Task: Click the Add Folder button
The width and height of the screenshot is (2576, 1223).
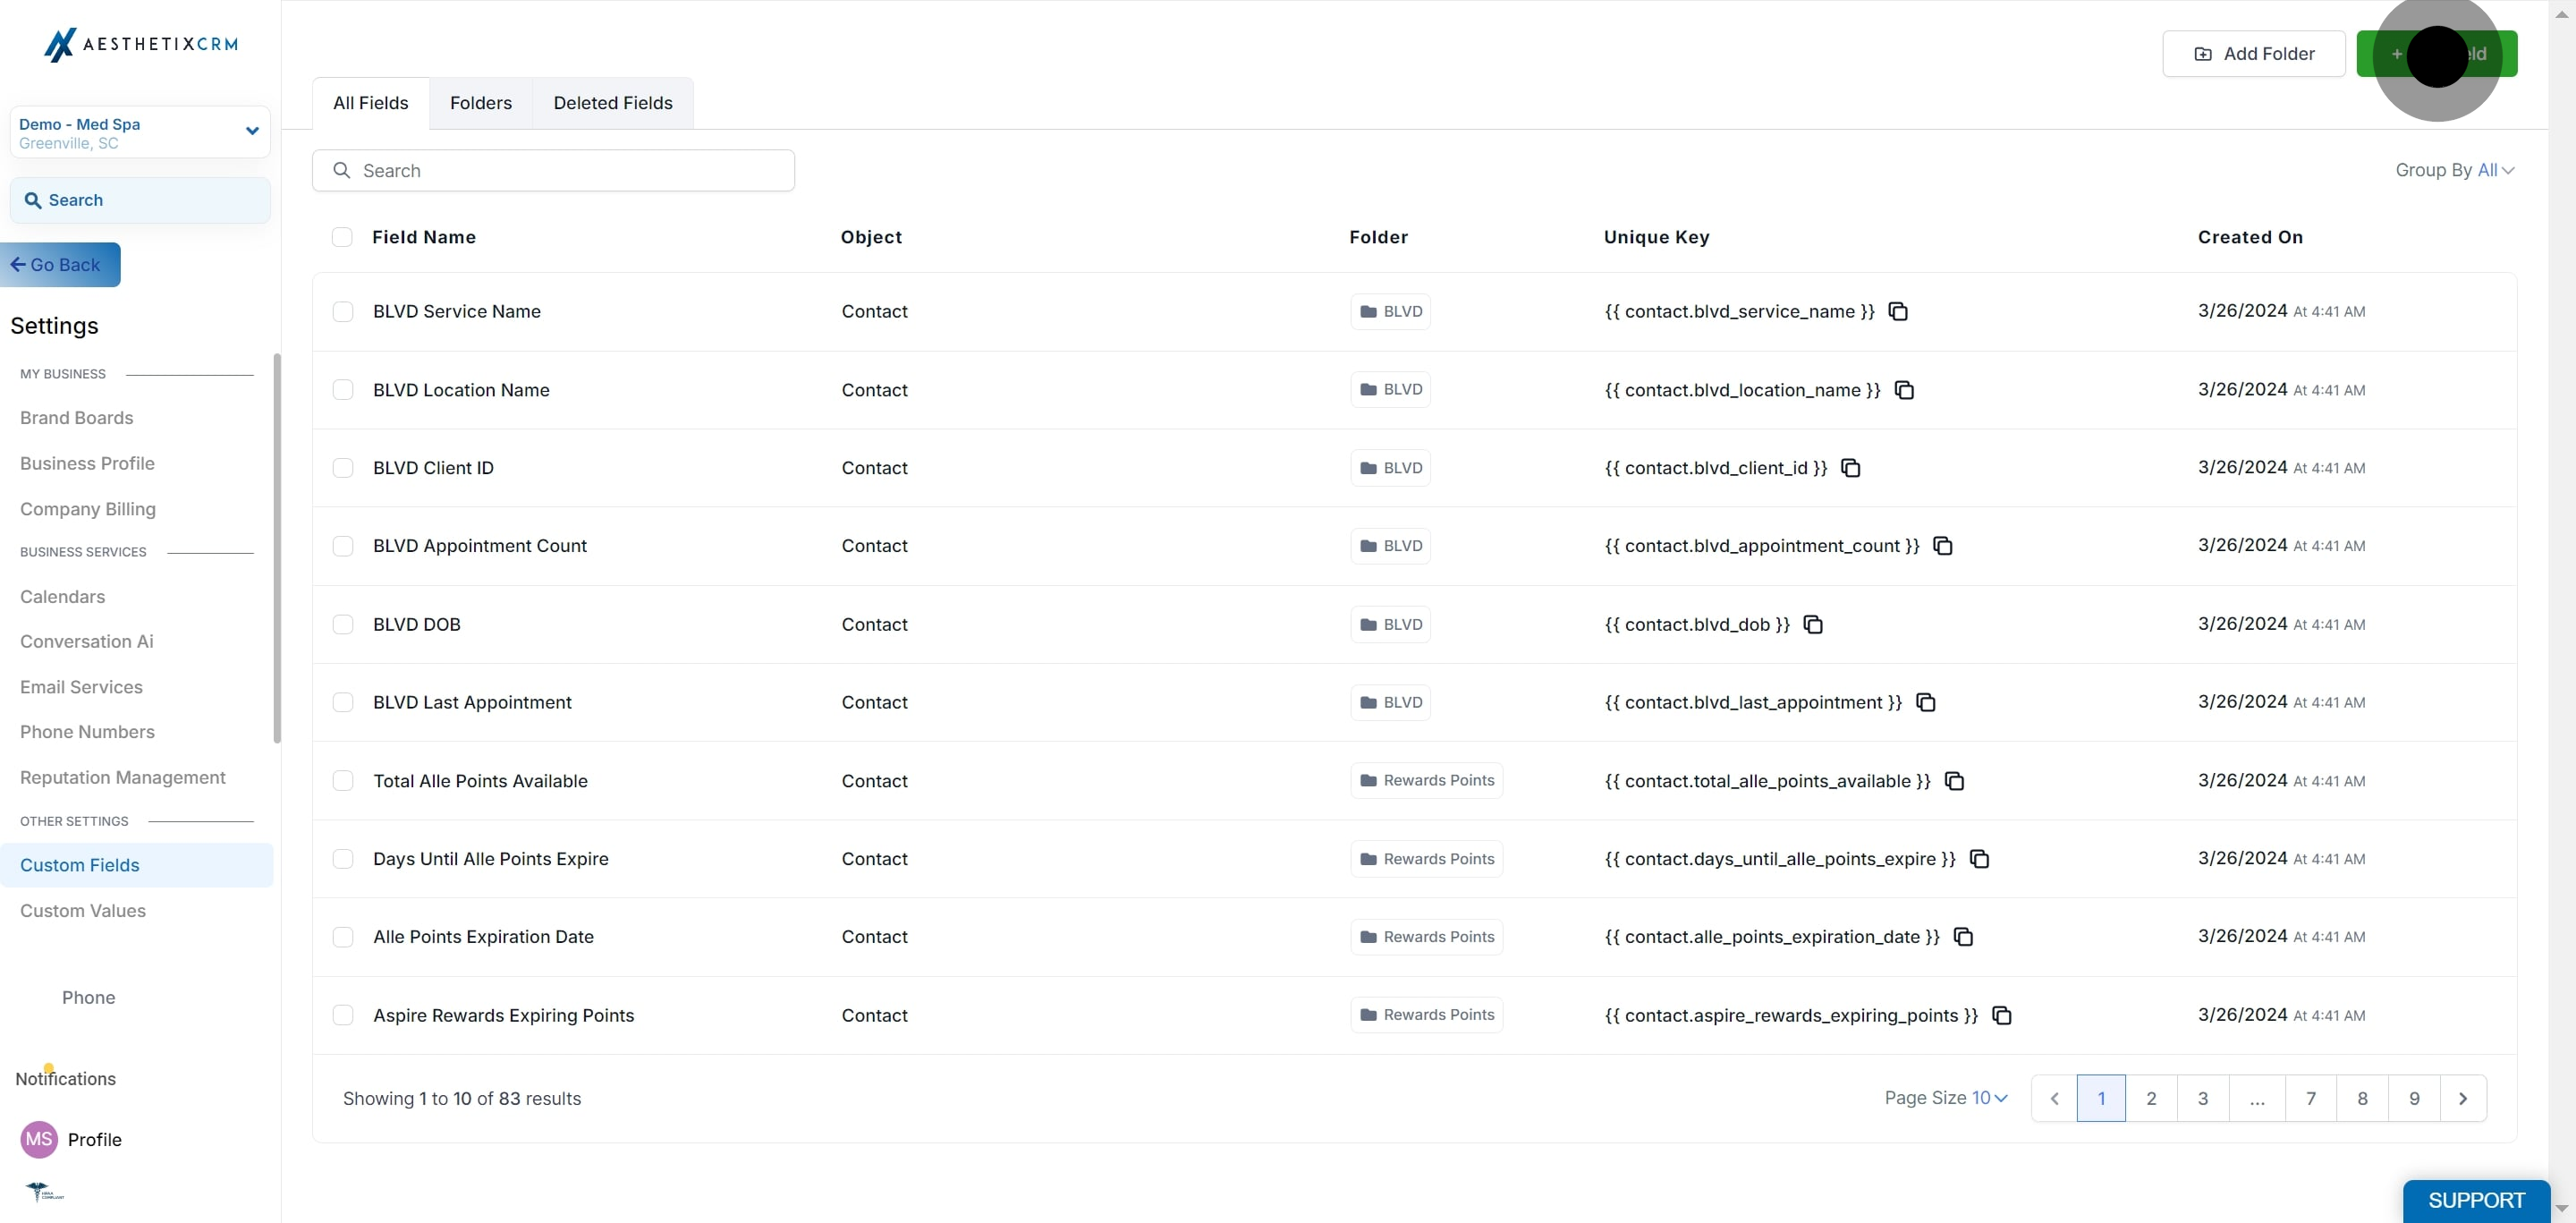Action: click(x=2253, y=54)
